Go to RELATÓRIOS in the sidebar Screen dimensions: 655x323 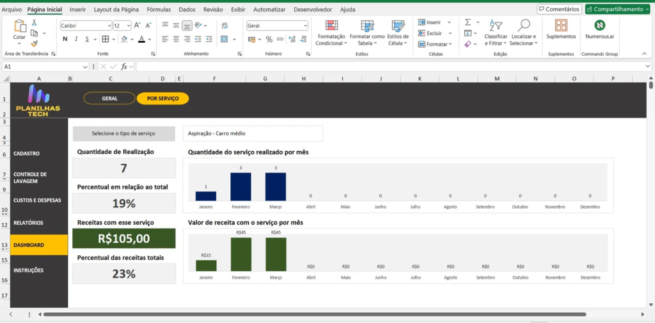pos(28,223)
